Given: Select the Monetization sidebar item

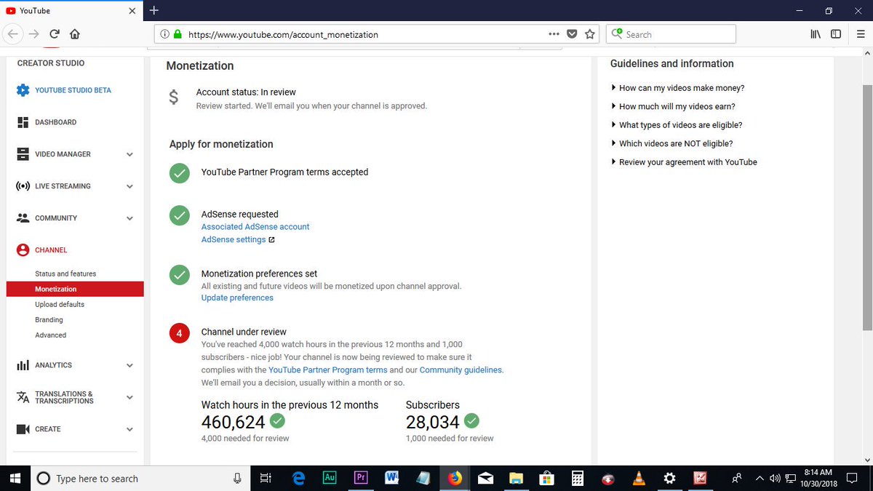Looking at the screenshot, I should 75,289.
